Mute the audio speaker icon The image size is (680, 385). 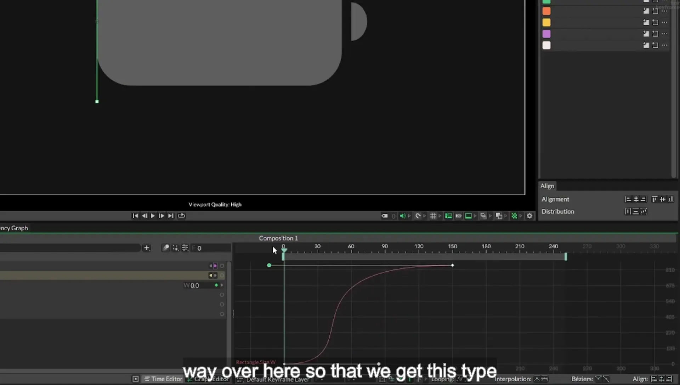[402, 216]
